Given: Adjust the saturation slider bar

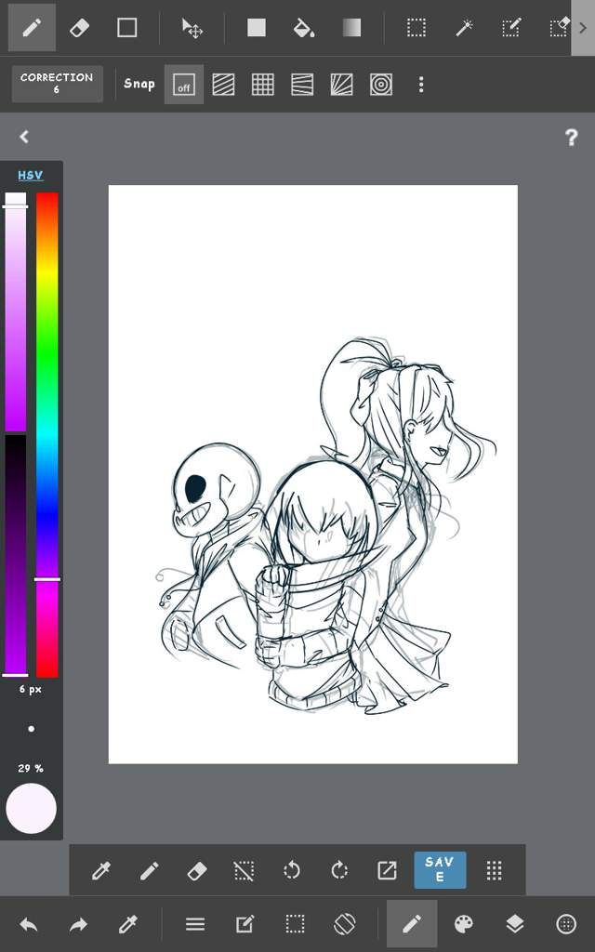Looking at the screenshot, I should [x=16, y=312].
